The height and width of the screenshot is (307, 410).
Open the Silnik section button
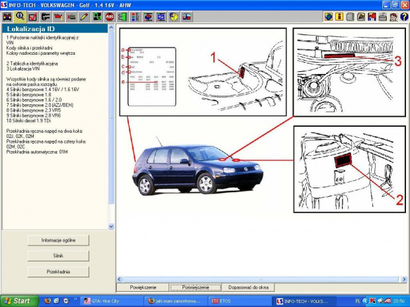pos(58,256)
